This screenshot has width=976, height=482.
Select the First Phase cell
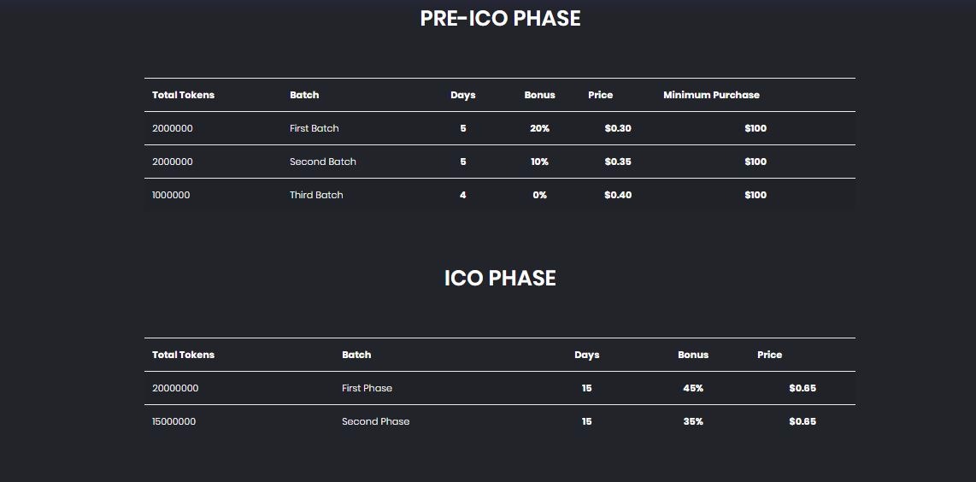367,388
